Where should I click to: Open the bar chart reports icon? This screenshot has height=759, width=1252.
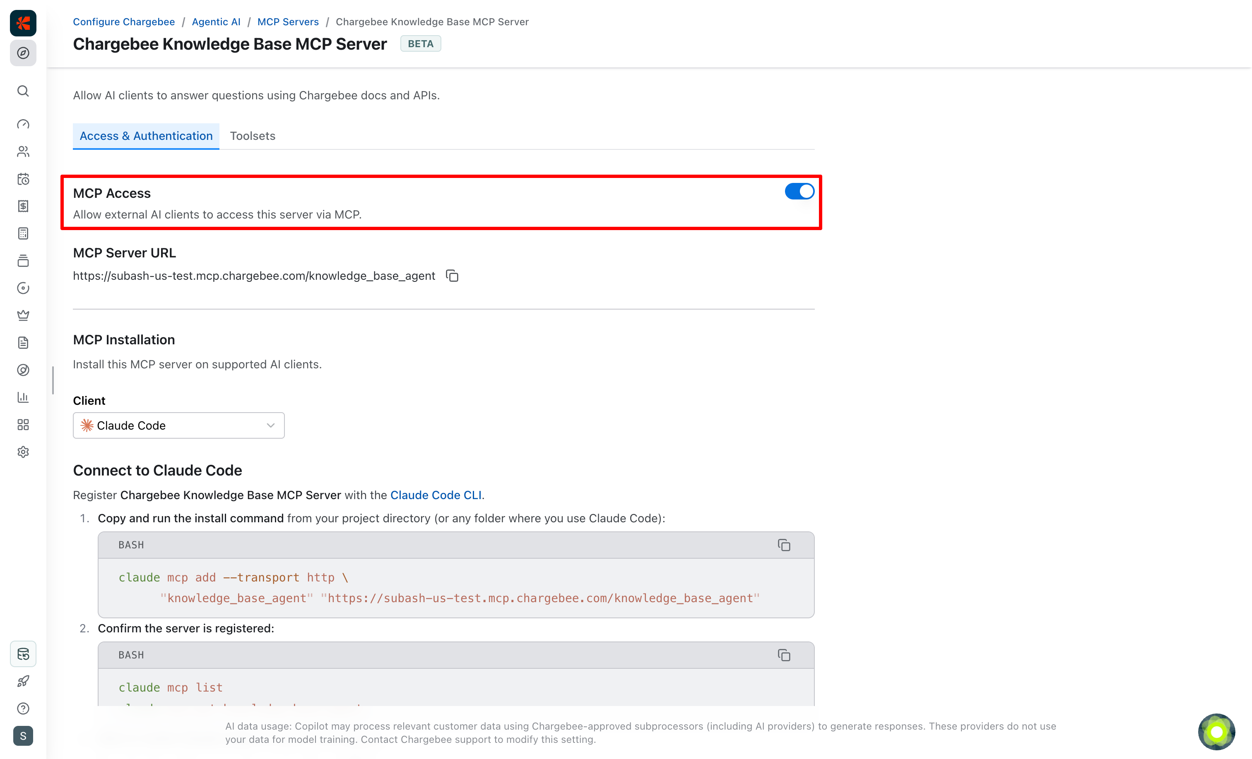point(23,397)
